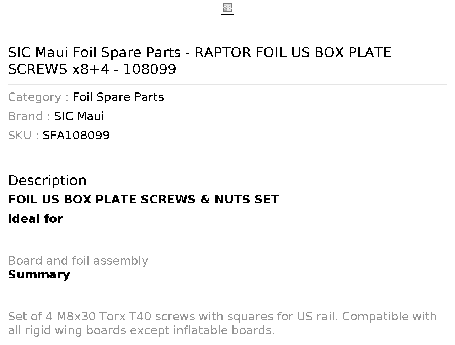Click the 108099 part number in title
This screenshot has height=345, width=455.
150,69
